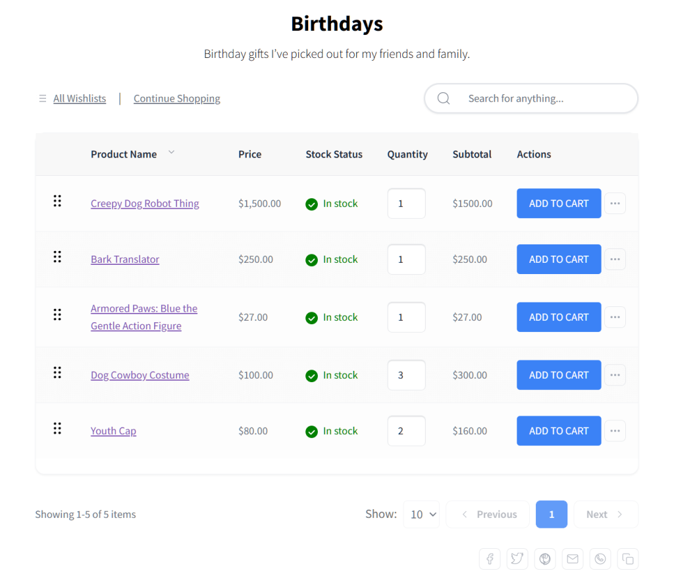Select page 1 in pagination
This screenshot has height=585, width=674.
pyautogui.click(x=552, y=515)
